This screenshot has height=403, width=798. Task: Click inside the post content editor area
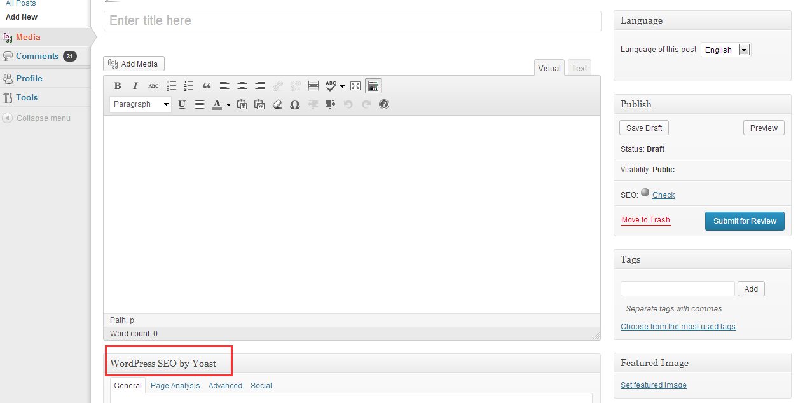[x=352, y=214]
